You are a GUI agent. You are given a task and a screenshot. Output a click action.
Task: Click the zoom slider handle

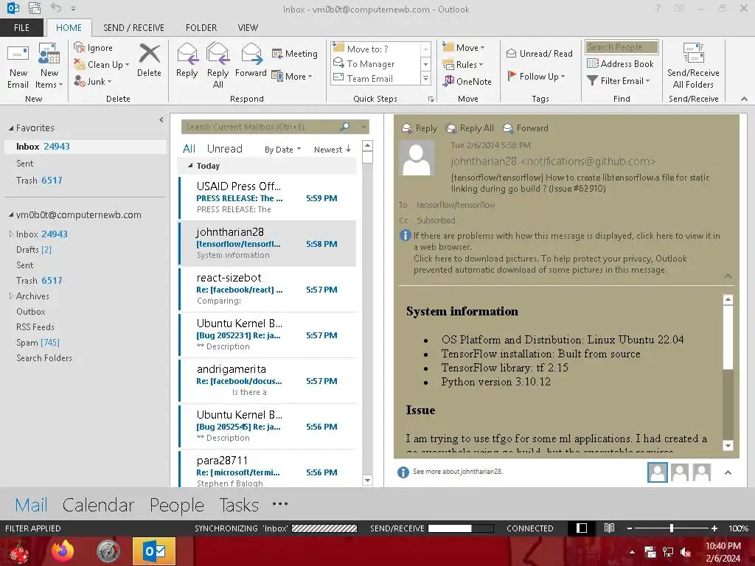tap(671, 528)
